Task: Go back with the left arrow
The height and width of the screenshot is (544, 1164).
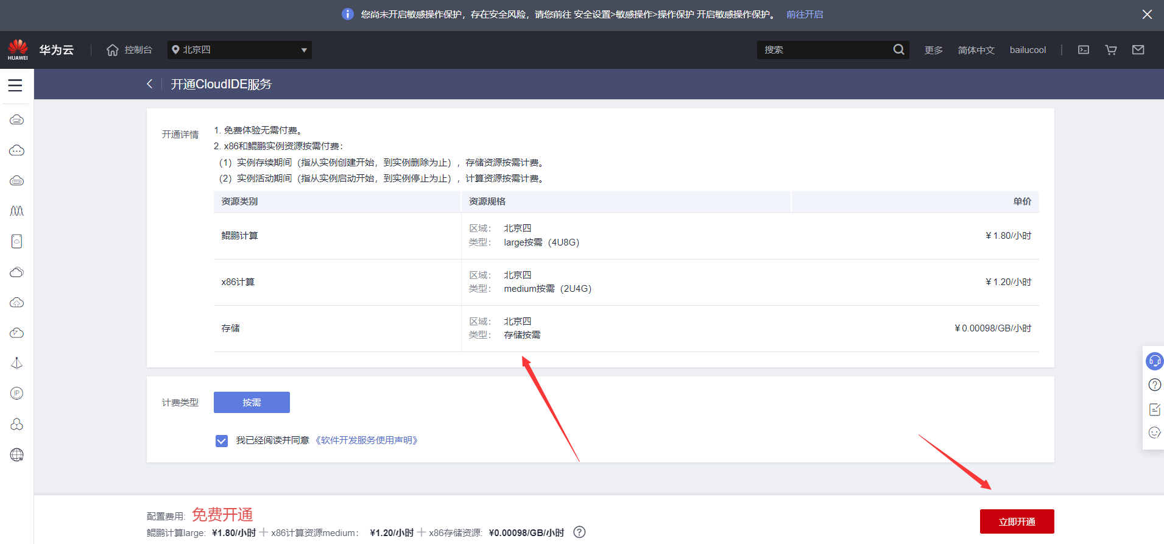Action: coord(150,84)
